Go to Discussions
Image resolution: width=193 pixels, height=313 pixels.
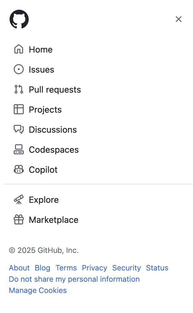tap(52, 129)
